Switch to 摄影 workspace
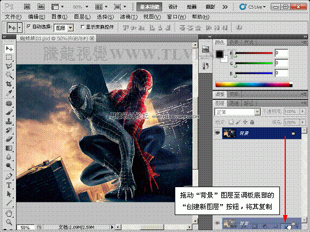 (x=210, y=7)
